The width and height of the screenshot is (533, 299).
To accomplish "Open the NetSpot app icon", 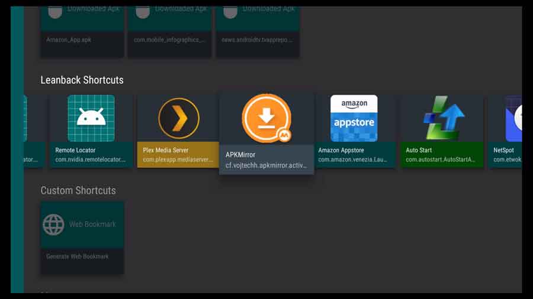I will point(513,118).
